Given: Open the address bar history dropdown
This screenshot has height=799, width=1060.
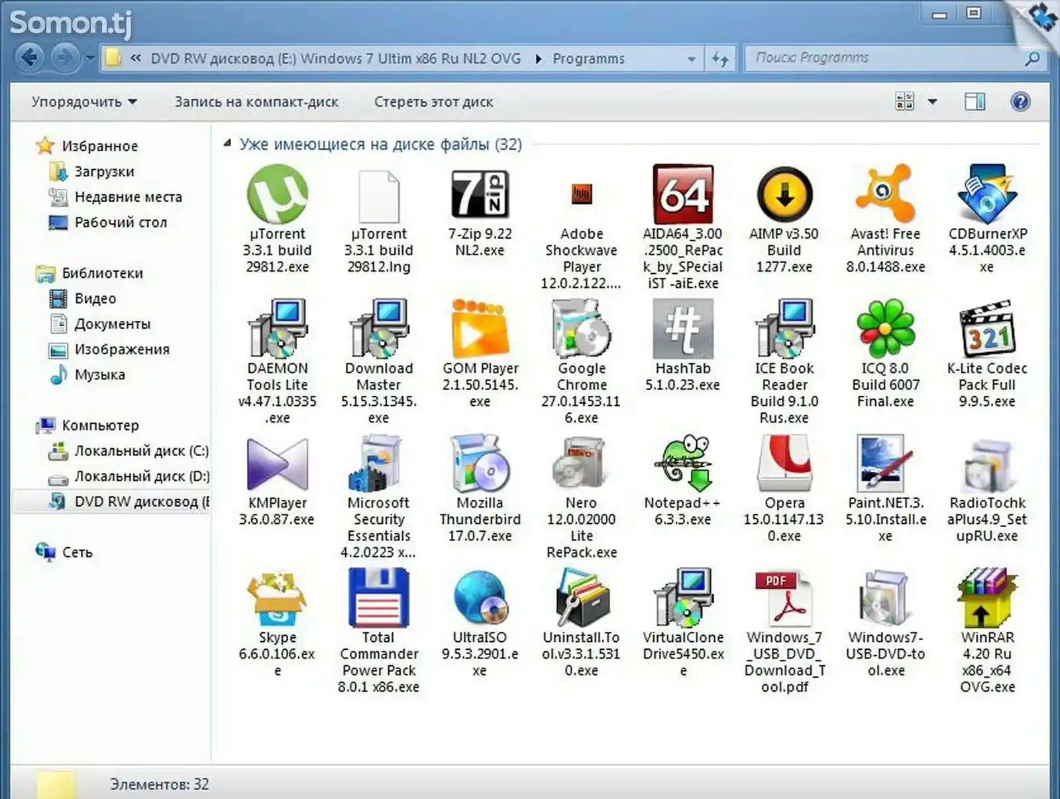Looking at the screenshot, I should (691, 58).
